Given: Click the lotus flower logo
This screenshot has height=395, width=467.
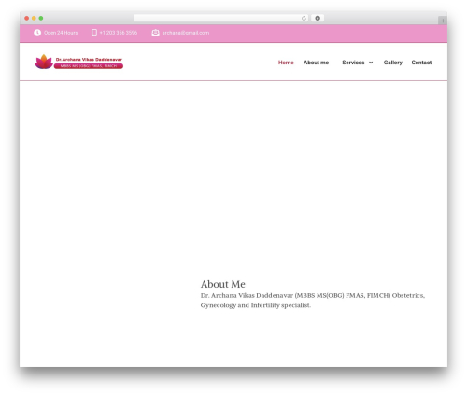Looking at the screenshot, I should pyautogui.click(x=44, y=62).
